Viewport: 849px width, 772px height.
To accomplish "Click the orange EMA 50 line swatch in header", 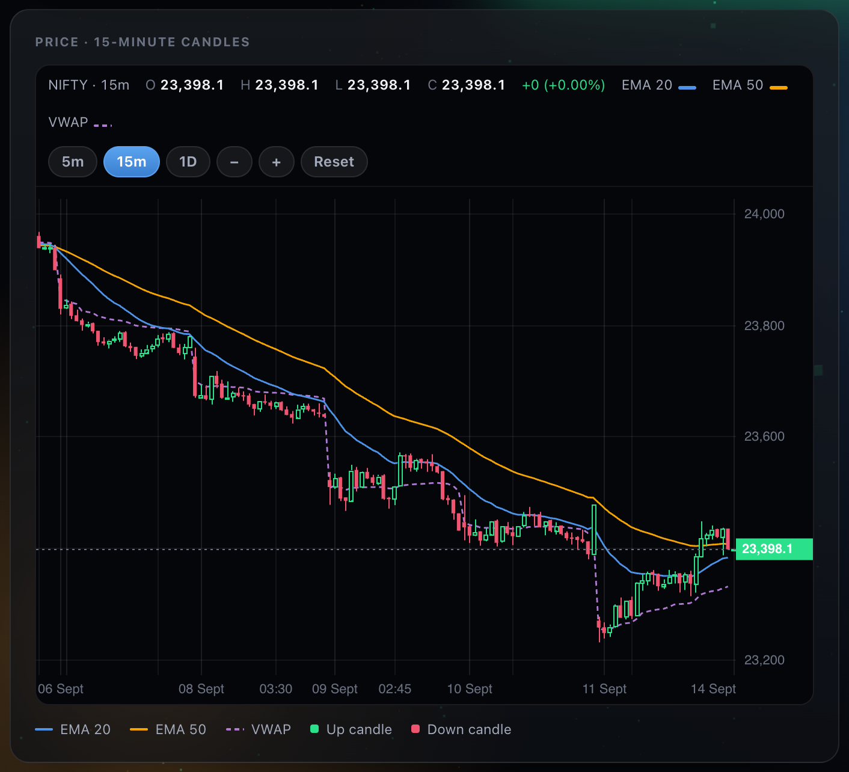I will click(x=779, y=88).
